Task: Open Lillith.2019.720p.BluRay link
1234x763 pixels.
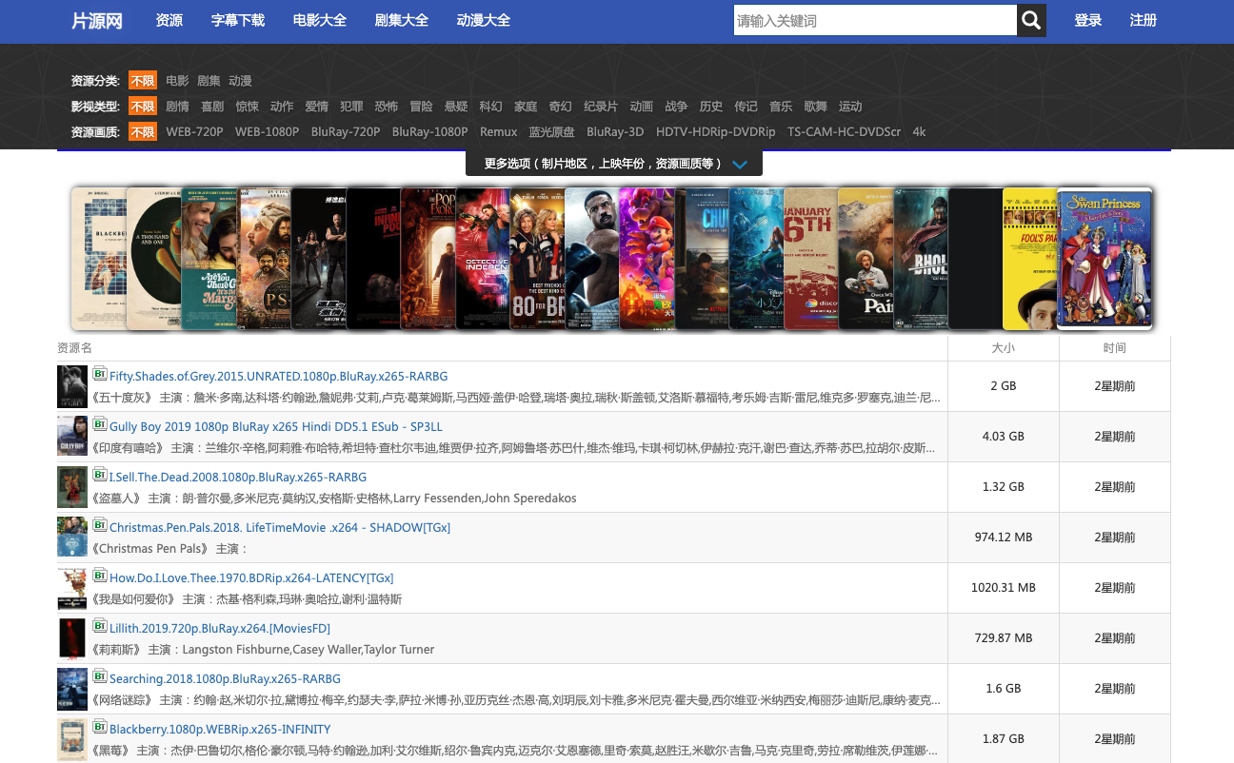Action: coord(220,628)
